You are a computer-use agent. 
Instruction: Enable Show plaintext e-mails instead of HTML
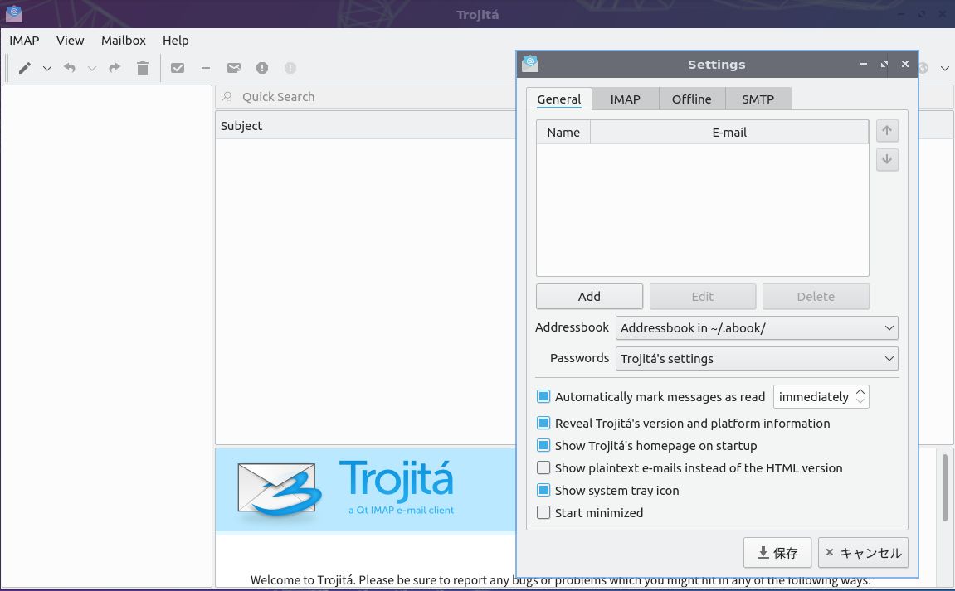click(x=543, y=468)
